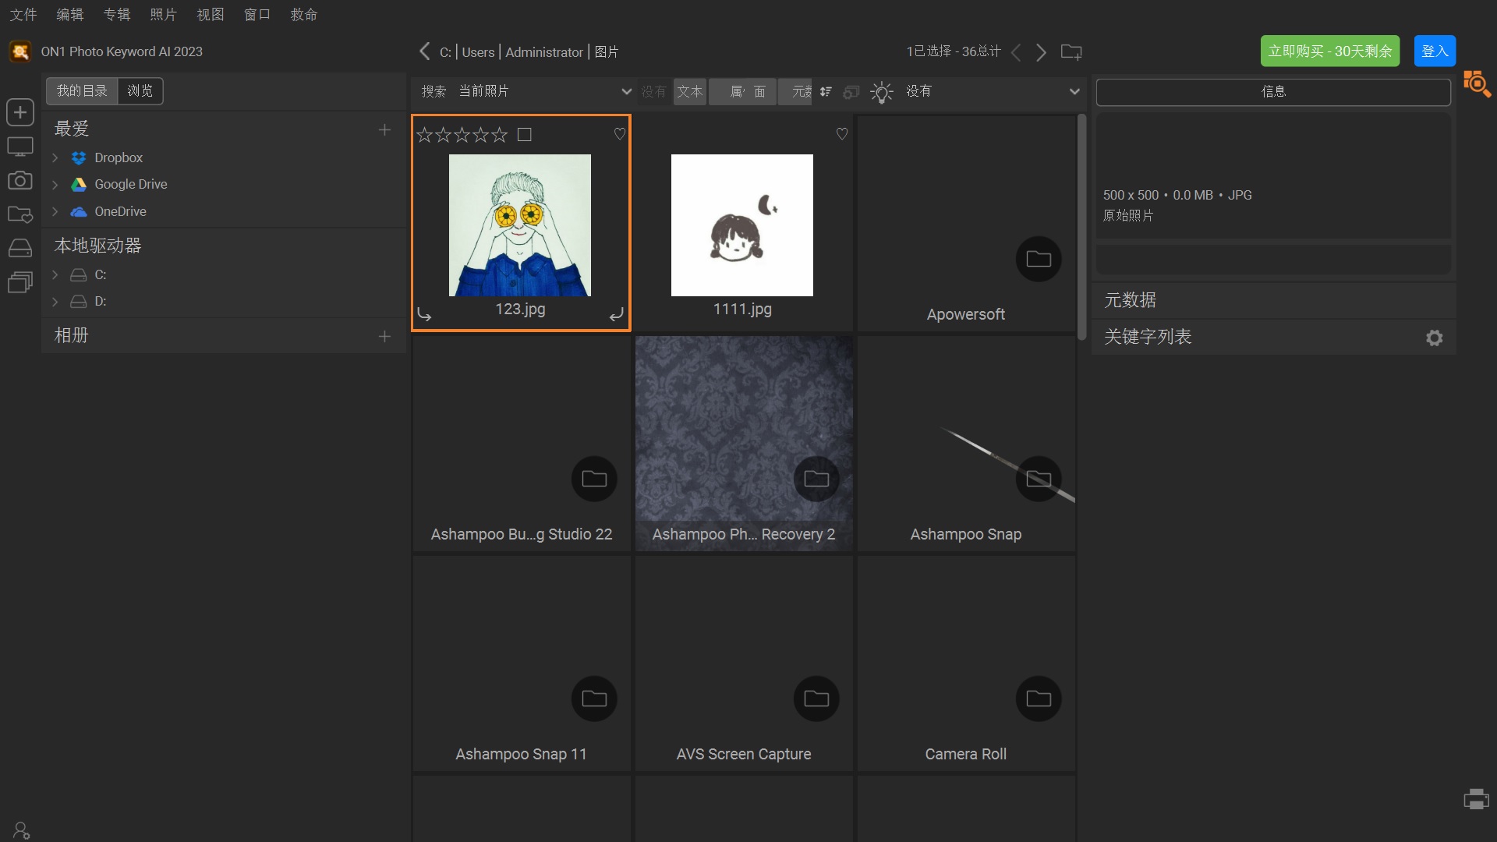The height and width of the screenshot is (842, 1497).
Task: Toggle the 元数据 filter button
Action: (796, 92)
